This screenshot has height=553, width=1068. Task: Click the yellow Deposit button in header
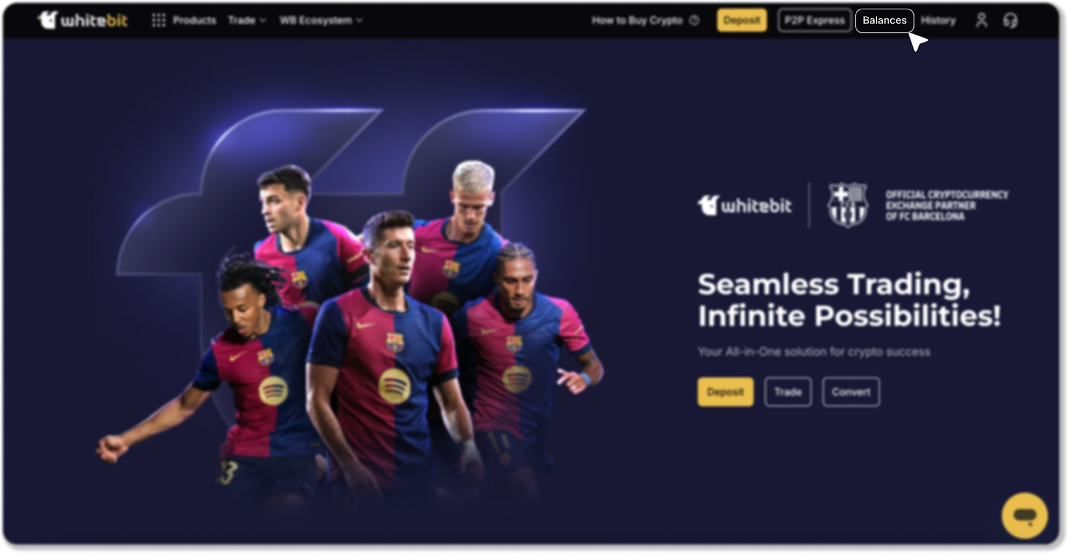click(742, 20)
